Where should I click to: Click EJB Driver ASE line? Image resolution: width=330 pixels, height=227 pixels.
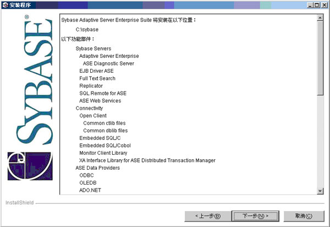coord(96,71)
